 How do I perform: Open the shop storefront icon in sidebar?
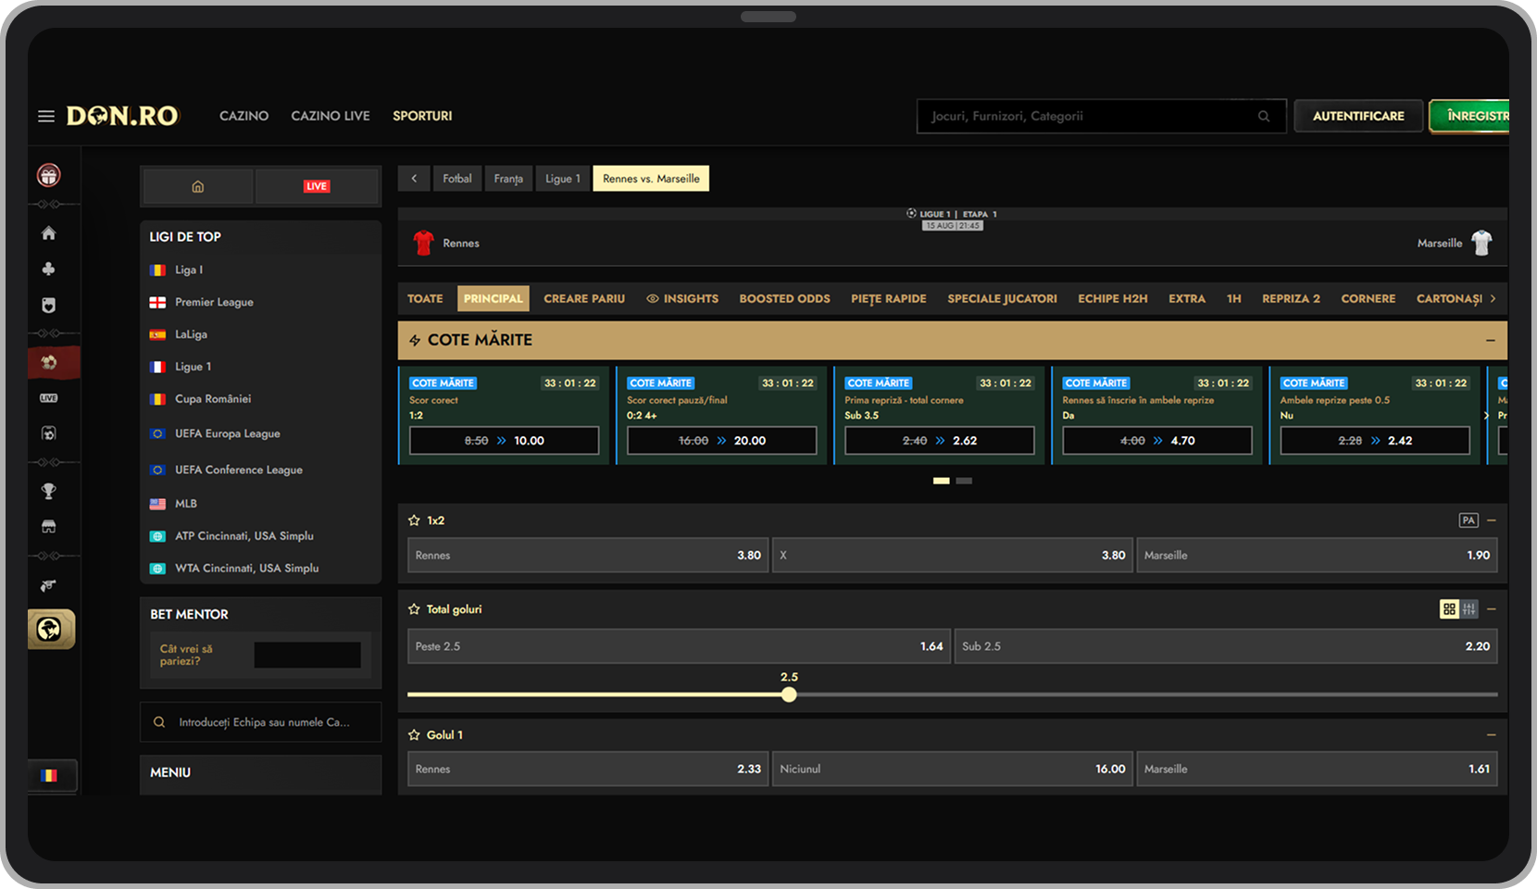(49, 527)
